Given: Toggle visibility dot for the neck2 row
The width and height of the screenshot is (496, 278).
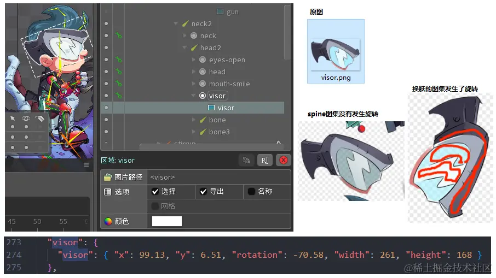Looking at the screenshot, I should click(106, 23).
